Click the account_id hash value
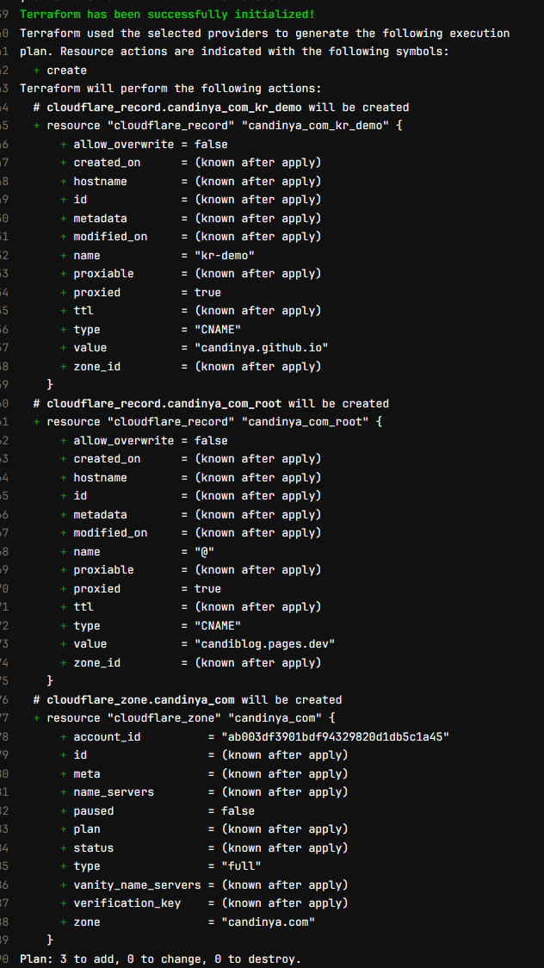544x968 pixels. (336, 736)
